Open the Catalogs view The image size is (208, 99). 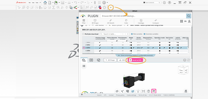tap(141, 22)
